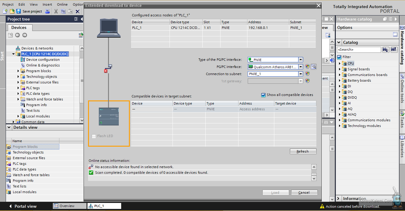
Task: Click the Hardware catalog search field
Action: (359, 49)
